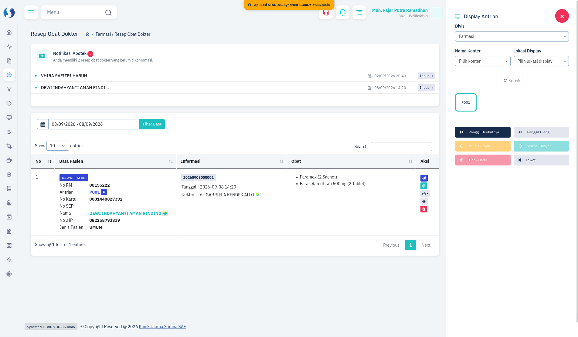Image resolution: width=578 pixels, height=337 pixels.
Task: Open the dollar sign sidebar icon
Action: coord(9,132)
